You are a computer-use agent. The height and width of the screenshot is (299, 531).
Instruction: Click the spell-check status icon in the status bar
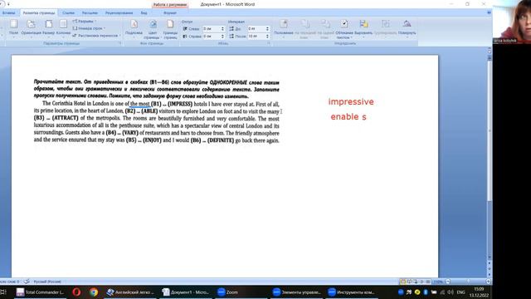[x=27, y=282]
